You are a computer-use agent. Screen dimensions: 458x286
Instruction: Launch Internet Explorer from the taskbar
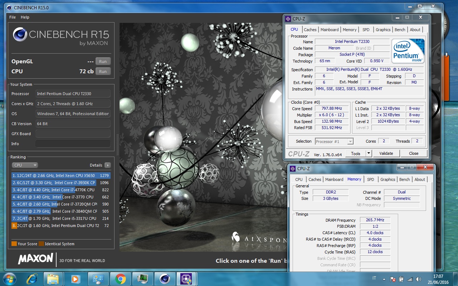(31, 278)
